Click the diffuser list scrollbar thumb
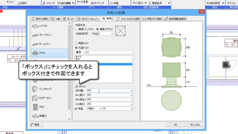238x134 pixels. 70,67
